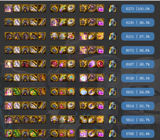
Task: Choose the 5796 | 92.4% score button
Action: coord(138,134)
